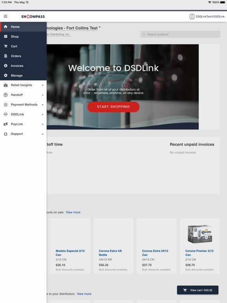The width and height of the screenshot is (227, 303).
Task: Click the PayLink money icon
Action: pyautogui.click(x=6, y=124)
